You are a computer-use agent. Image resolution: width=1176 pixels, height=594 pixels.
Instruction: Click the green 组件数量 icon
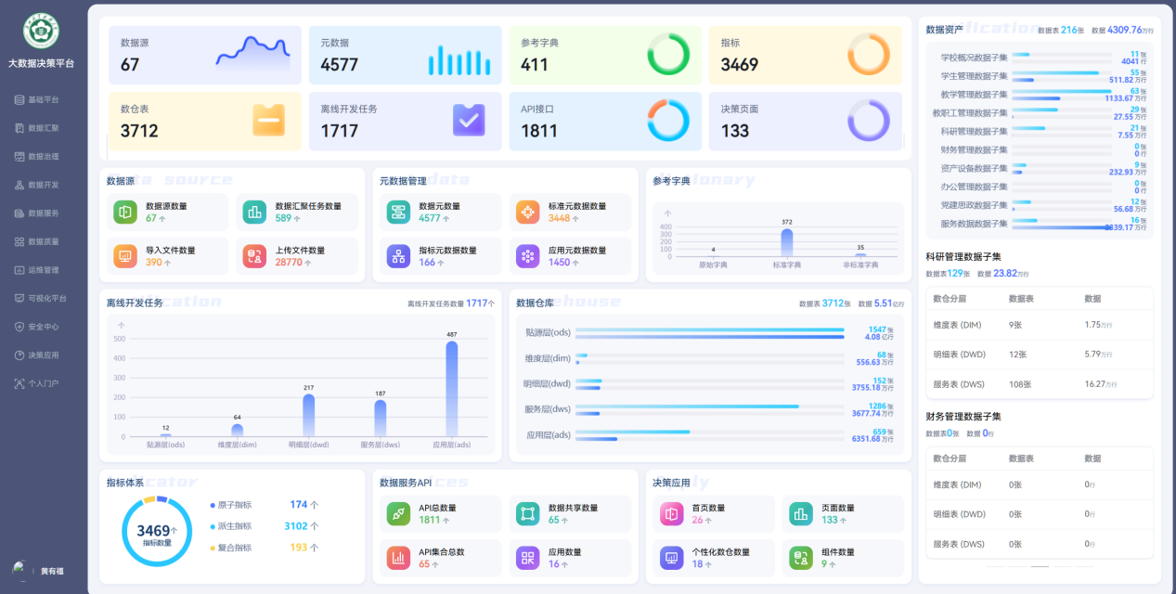(x=801, y=557)
